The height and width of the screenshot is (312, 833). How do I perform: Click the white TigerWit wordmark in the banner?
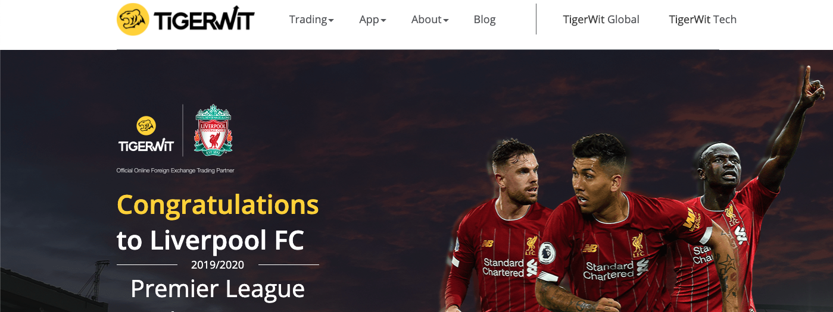click(x=146, y=146)
